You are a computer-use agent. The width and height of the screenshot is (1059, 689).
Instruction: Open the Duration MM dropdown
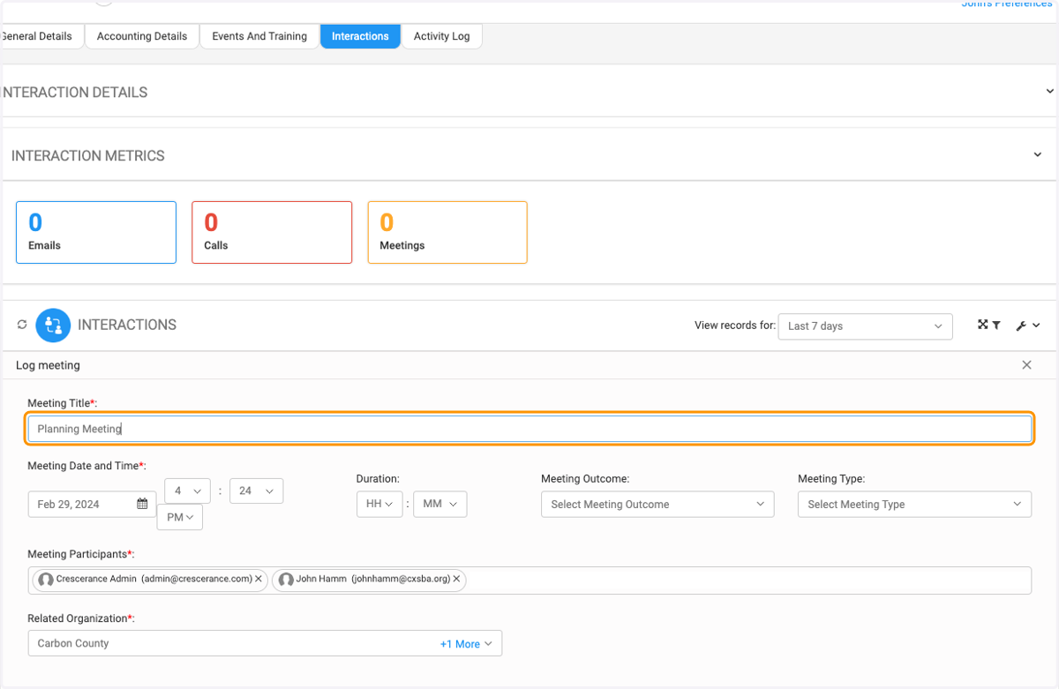tap(439, 504)
